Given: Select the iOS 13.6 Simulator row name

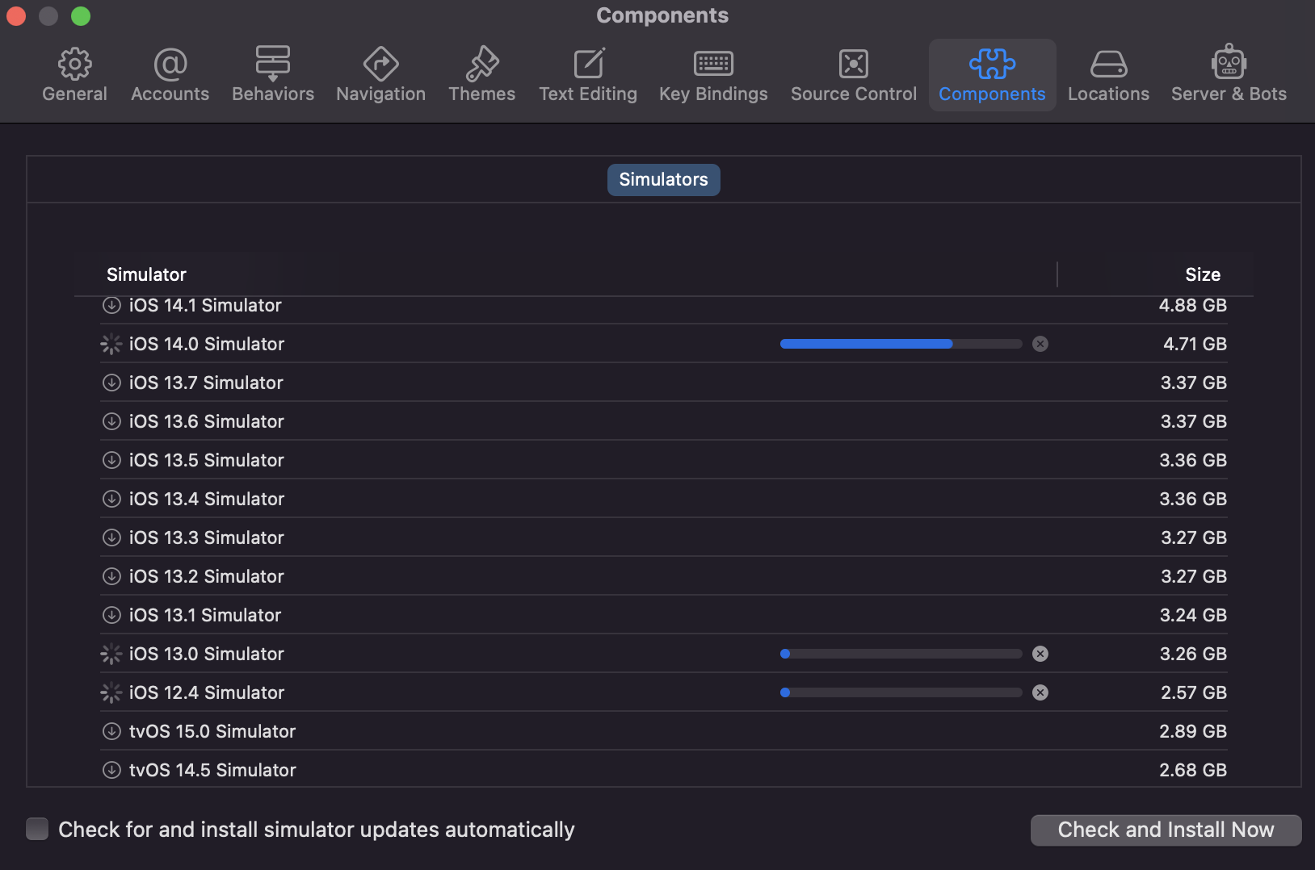Looking at the screenshot, I should click(207, 421).
